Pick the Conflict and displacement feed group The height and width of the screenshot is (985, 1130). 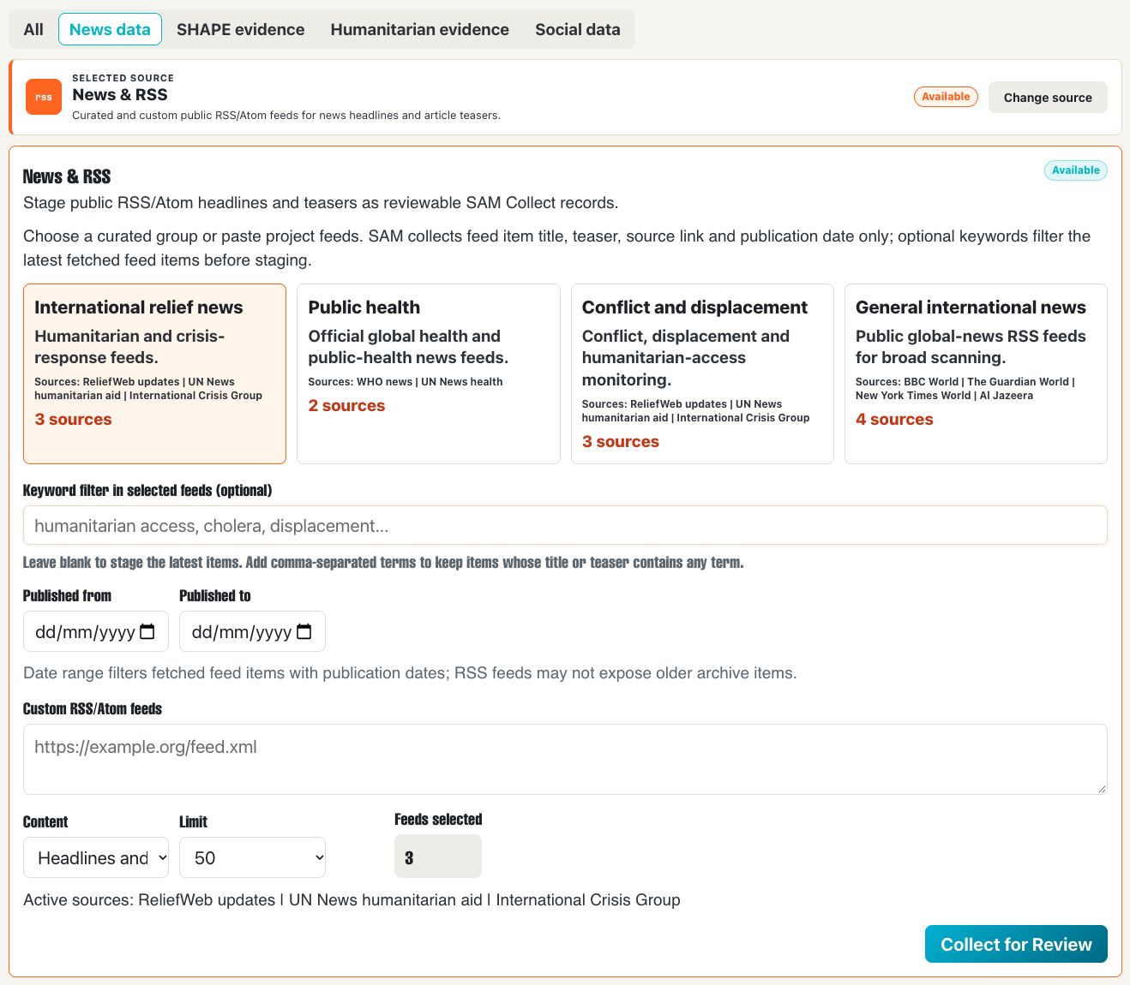point(702,373)
